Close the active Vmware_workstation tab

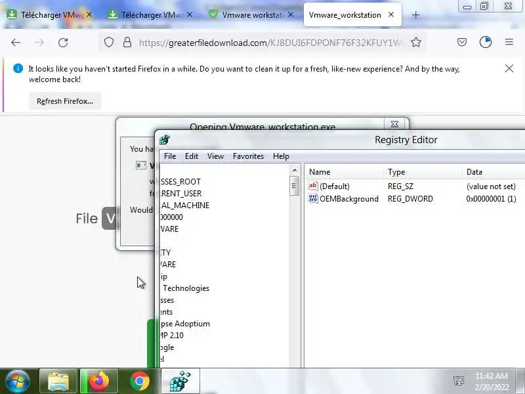[390, 14]
